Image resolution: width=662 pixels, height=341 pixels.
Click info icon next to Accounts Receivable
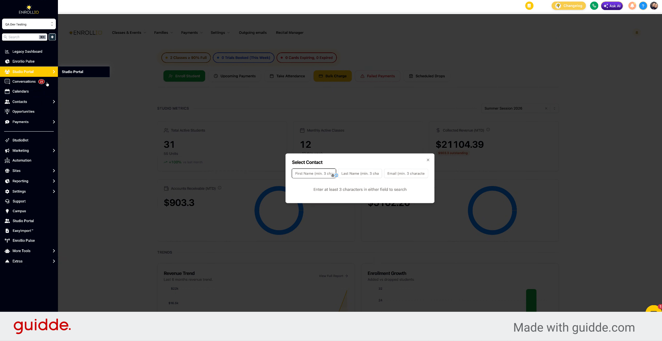click(220, 188)
